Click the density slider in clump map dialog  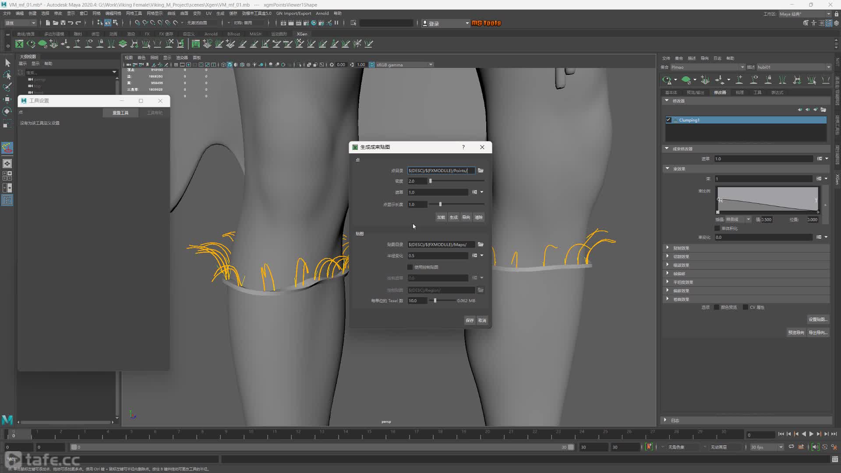[x=457, y=181]
